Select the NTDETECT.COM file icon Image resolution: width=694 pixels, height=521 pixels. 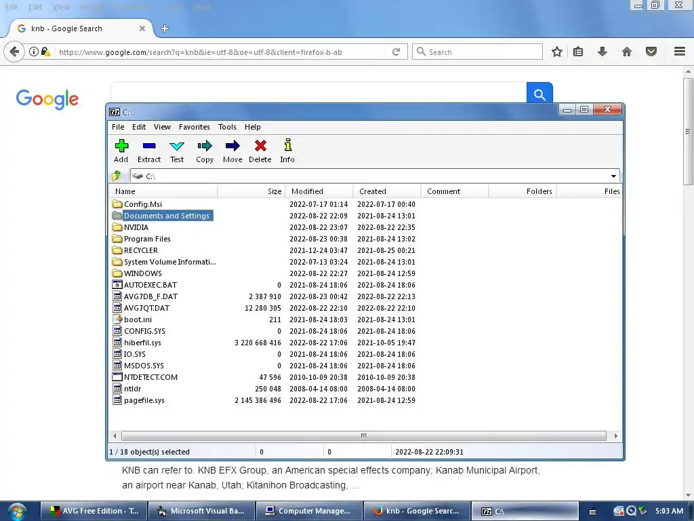[x=117, y=377]
